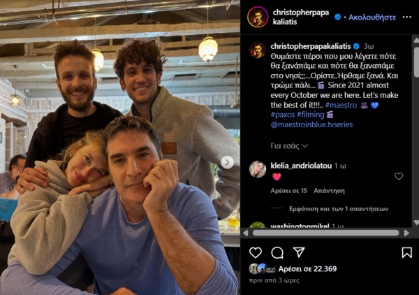Reply to klelia's comment with Απάντηση
419x295 pixels.
(x=329, y=191)
